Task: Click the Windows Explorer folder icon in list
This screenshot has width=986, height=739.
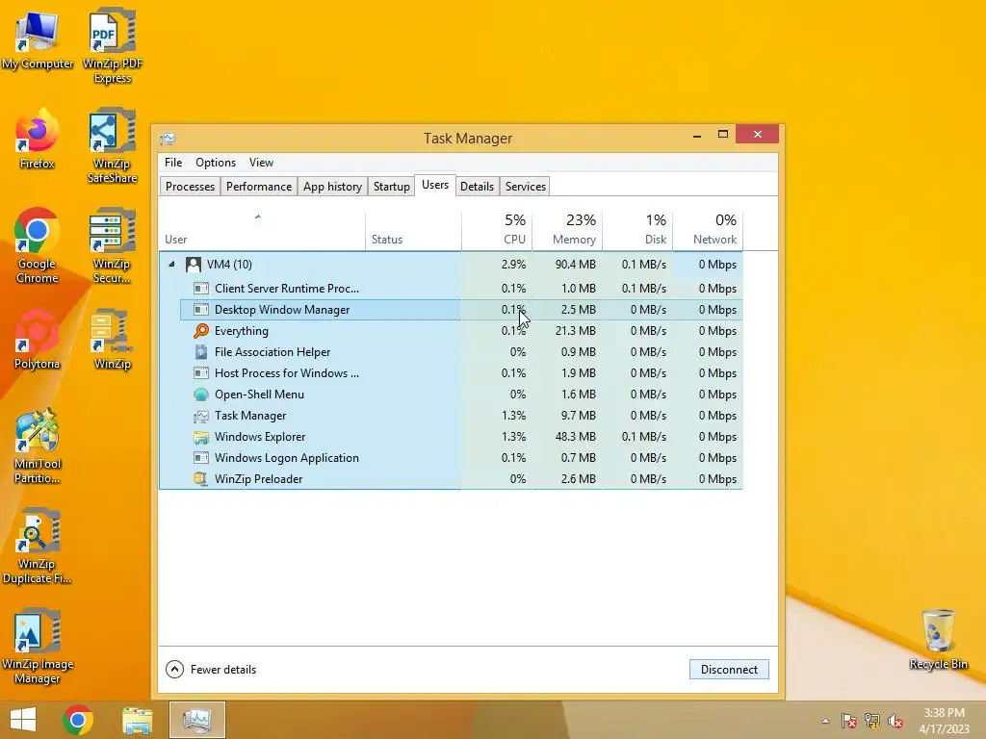Action: pos(200,437)
